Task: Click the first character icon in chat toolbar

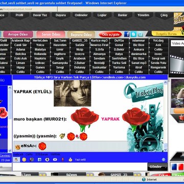Action: 16,159
